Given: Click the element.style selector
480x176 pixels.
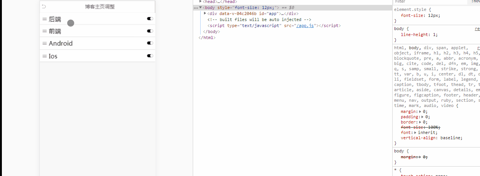Looking at the screenshot, I should coord(410,10).
